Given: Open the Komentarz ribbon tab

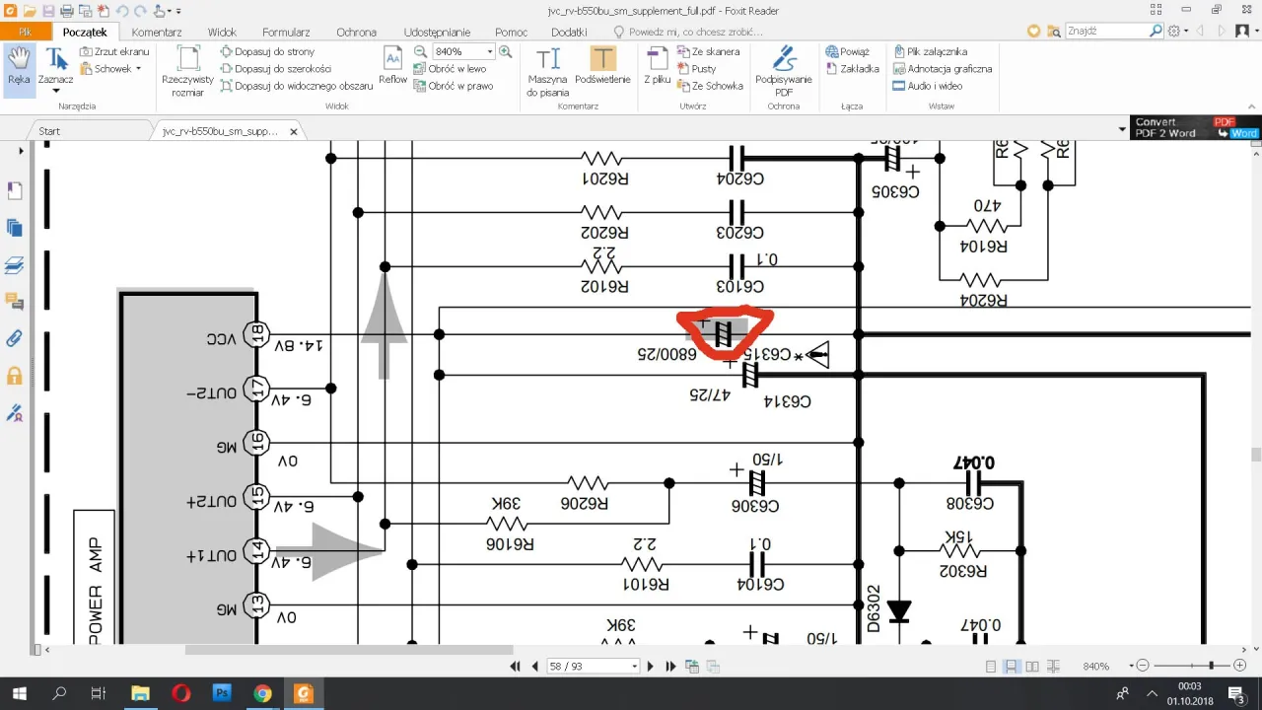Looking at the screenshot, I should (x=156, y=32).
